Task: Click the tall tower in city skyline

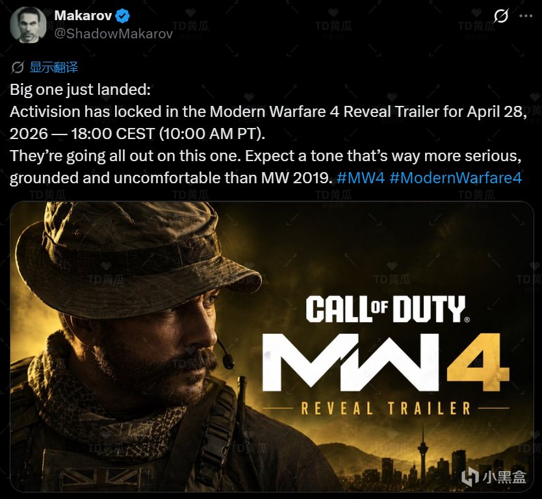Action: (422, 454)
